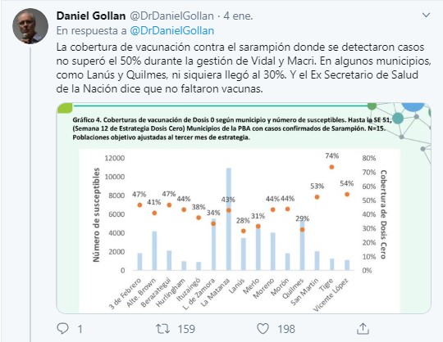Click the Quilmes 29% orange data point
Viewport: 443px width, 342px height.
302,230
